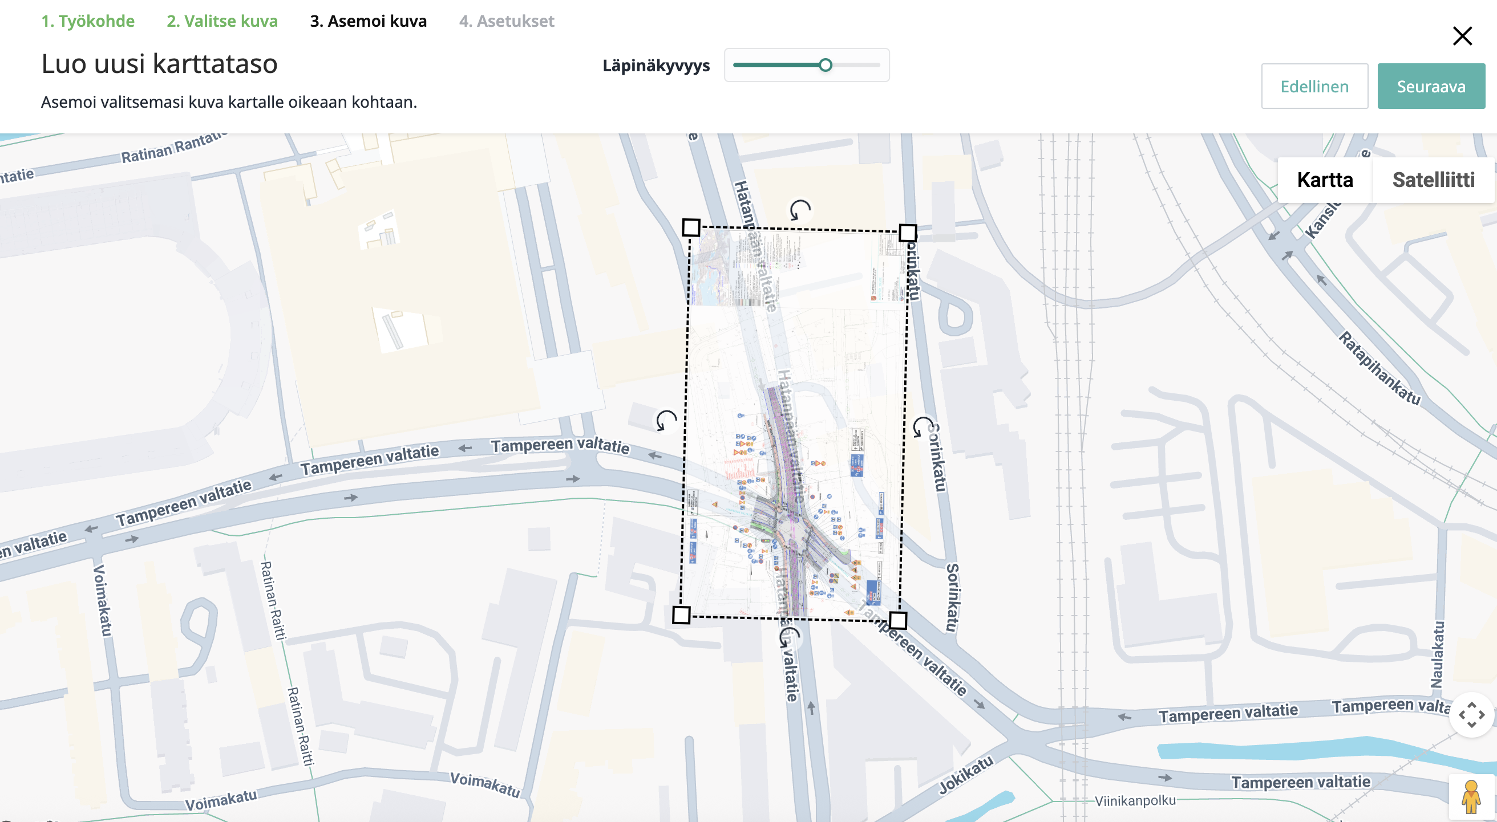
Task: Click the Läpinäkyvyys slider handle
Action: click(825, 65)
